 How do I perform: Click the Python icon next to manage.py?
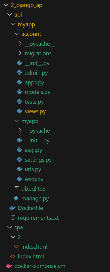[16, 198]
